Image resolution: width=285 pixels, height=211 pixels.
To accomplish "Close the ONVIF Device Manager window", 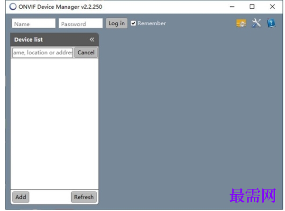I will pos(272,7).
